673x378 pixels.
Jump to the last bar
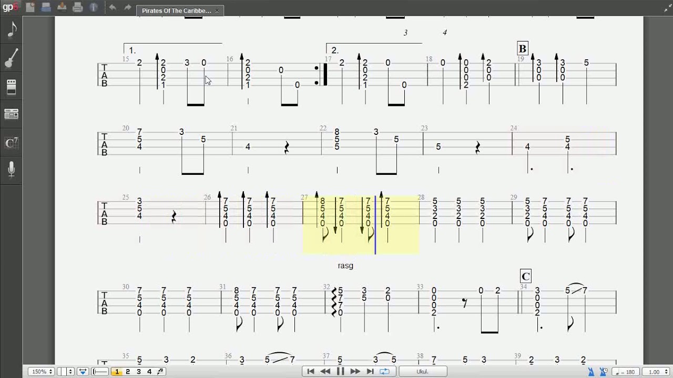coord(370,372)
